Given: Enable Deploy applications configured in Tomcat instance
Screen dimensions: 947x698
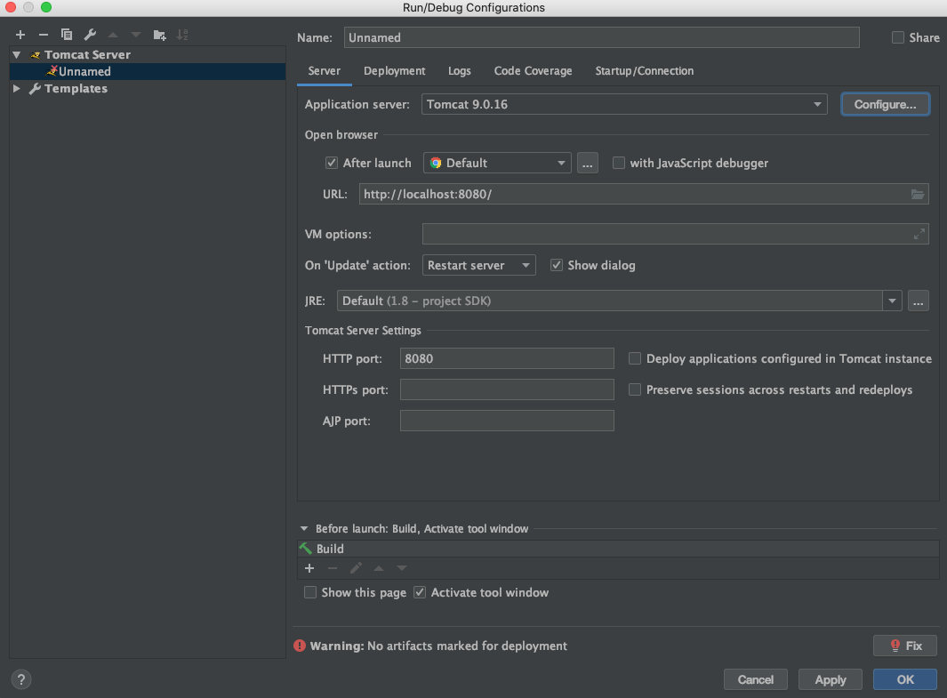Looking at the screenshot, I should click(x=635, y=358).
